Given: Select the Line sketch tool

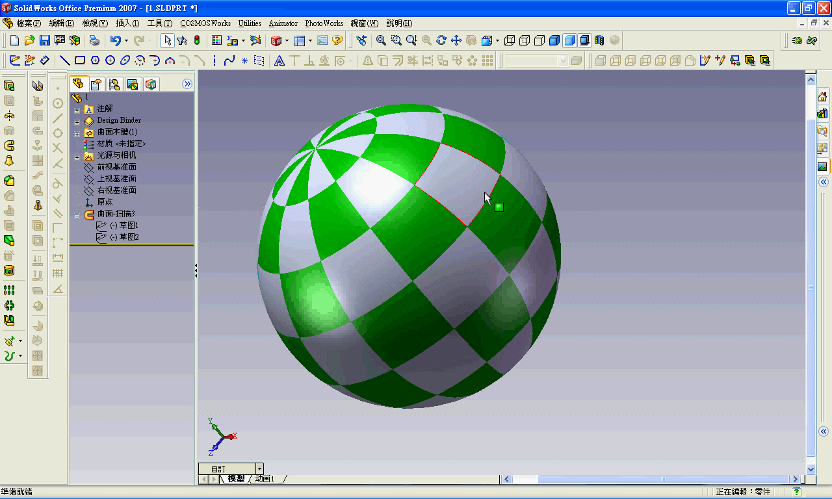Looking at the screenshot, I should [x=66, y=62].
